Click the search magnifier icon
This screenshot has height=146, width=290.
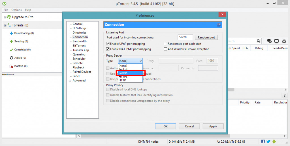[x=258, y=41]
